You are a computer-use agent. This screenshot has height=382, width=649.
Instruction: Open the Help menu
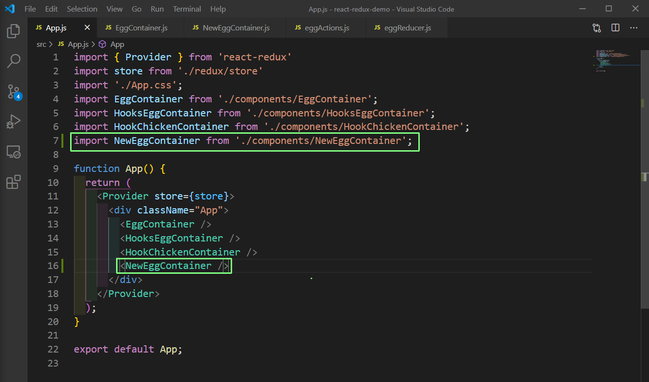click(218, 9)
